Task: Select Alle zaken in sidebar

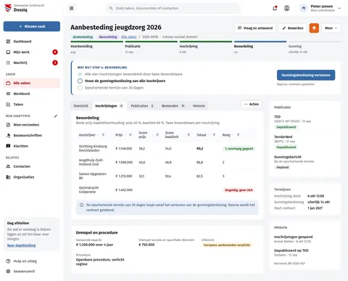Action: pos(32,83)
